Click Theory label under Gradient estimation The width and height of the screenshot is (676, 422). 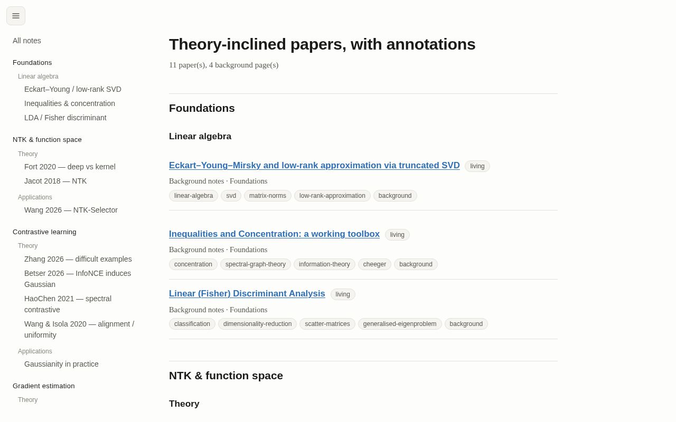tap(27, 400)
